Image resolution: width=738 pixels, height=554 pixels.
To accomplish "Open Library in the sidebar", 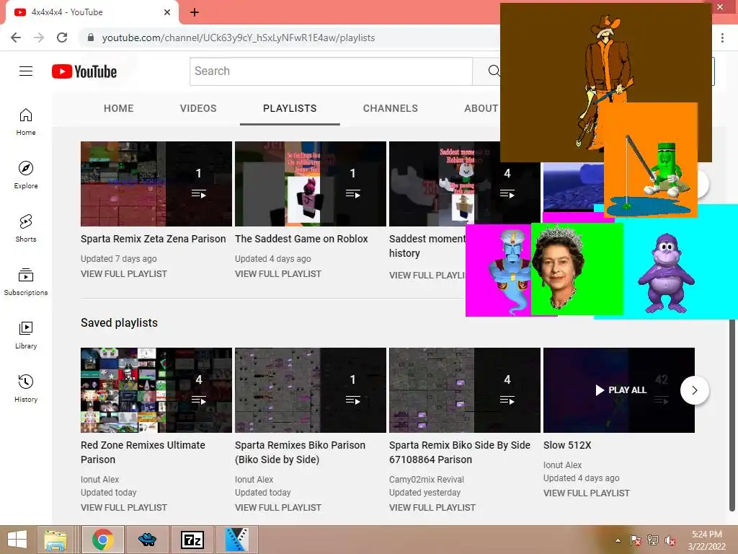I will [x=26, y=335].
